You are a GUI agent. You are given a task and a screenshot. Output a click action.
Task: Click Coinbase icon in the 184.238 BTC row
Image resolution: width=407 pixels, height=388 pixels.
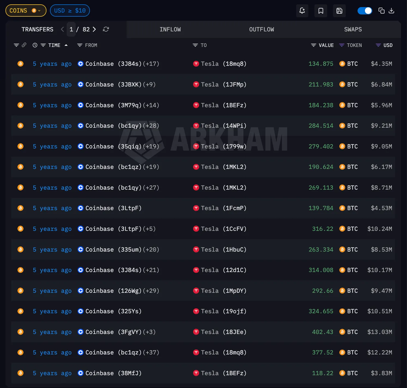tap(81, 105)
